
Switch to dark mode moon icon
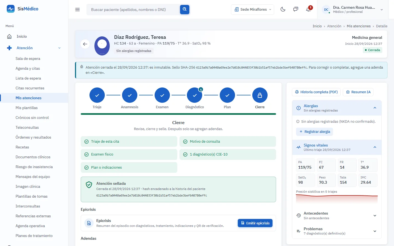pyautogui.click(x=283, y=9)
